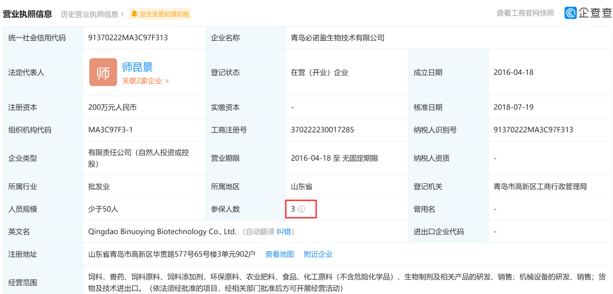Click the bell icon for change notifications
The width and height of the screenshot is (613, 294).
(135, 14)
